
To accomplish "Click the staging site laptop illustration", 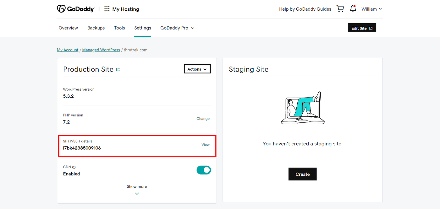I will point(302,108).
